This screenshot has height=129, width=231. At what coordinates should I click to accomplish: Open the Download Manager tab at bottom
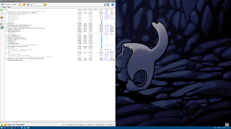pyautogui.click(x=8, y=122)
